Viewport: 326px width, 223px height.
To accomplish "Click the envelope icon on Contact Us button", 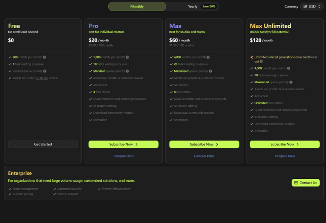I will click(296, 183).
